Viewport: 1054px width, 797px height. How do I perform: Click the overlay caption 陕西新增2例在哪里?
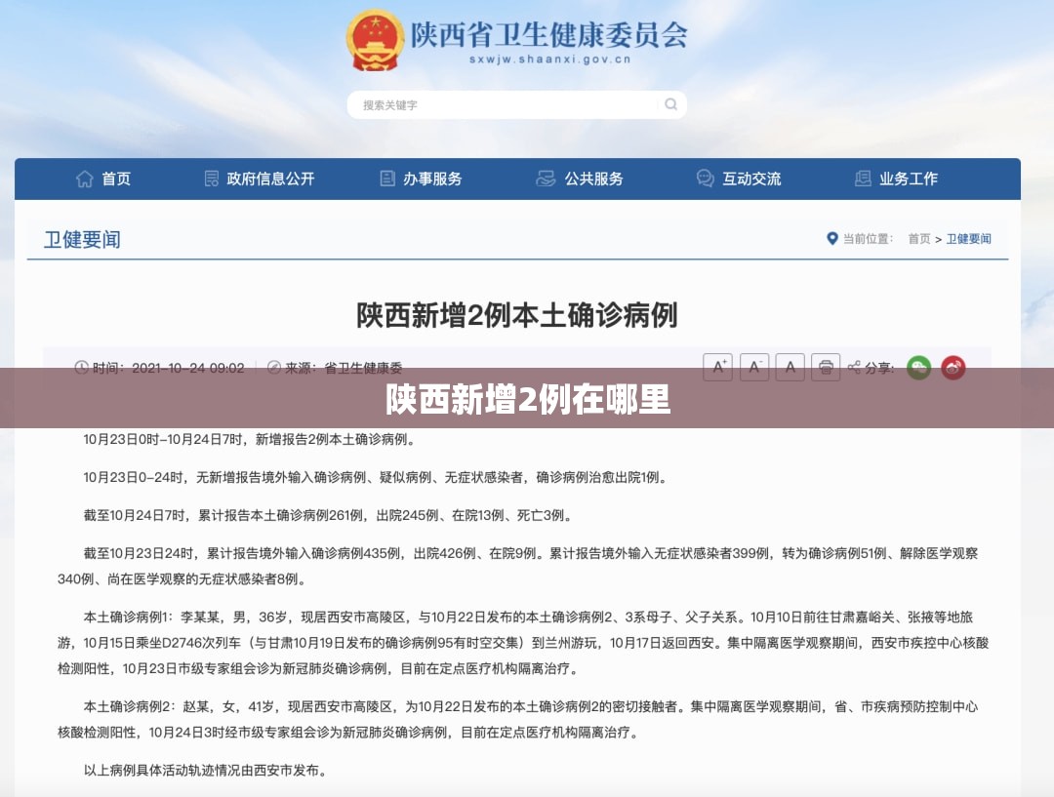tap(528, 400)
